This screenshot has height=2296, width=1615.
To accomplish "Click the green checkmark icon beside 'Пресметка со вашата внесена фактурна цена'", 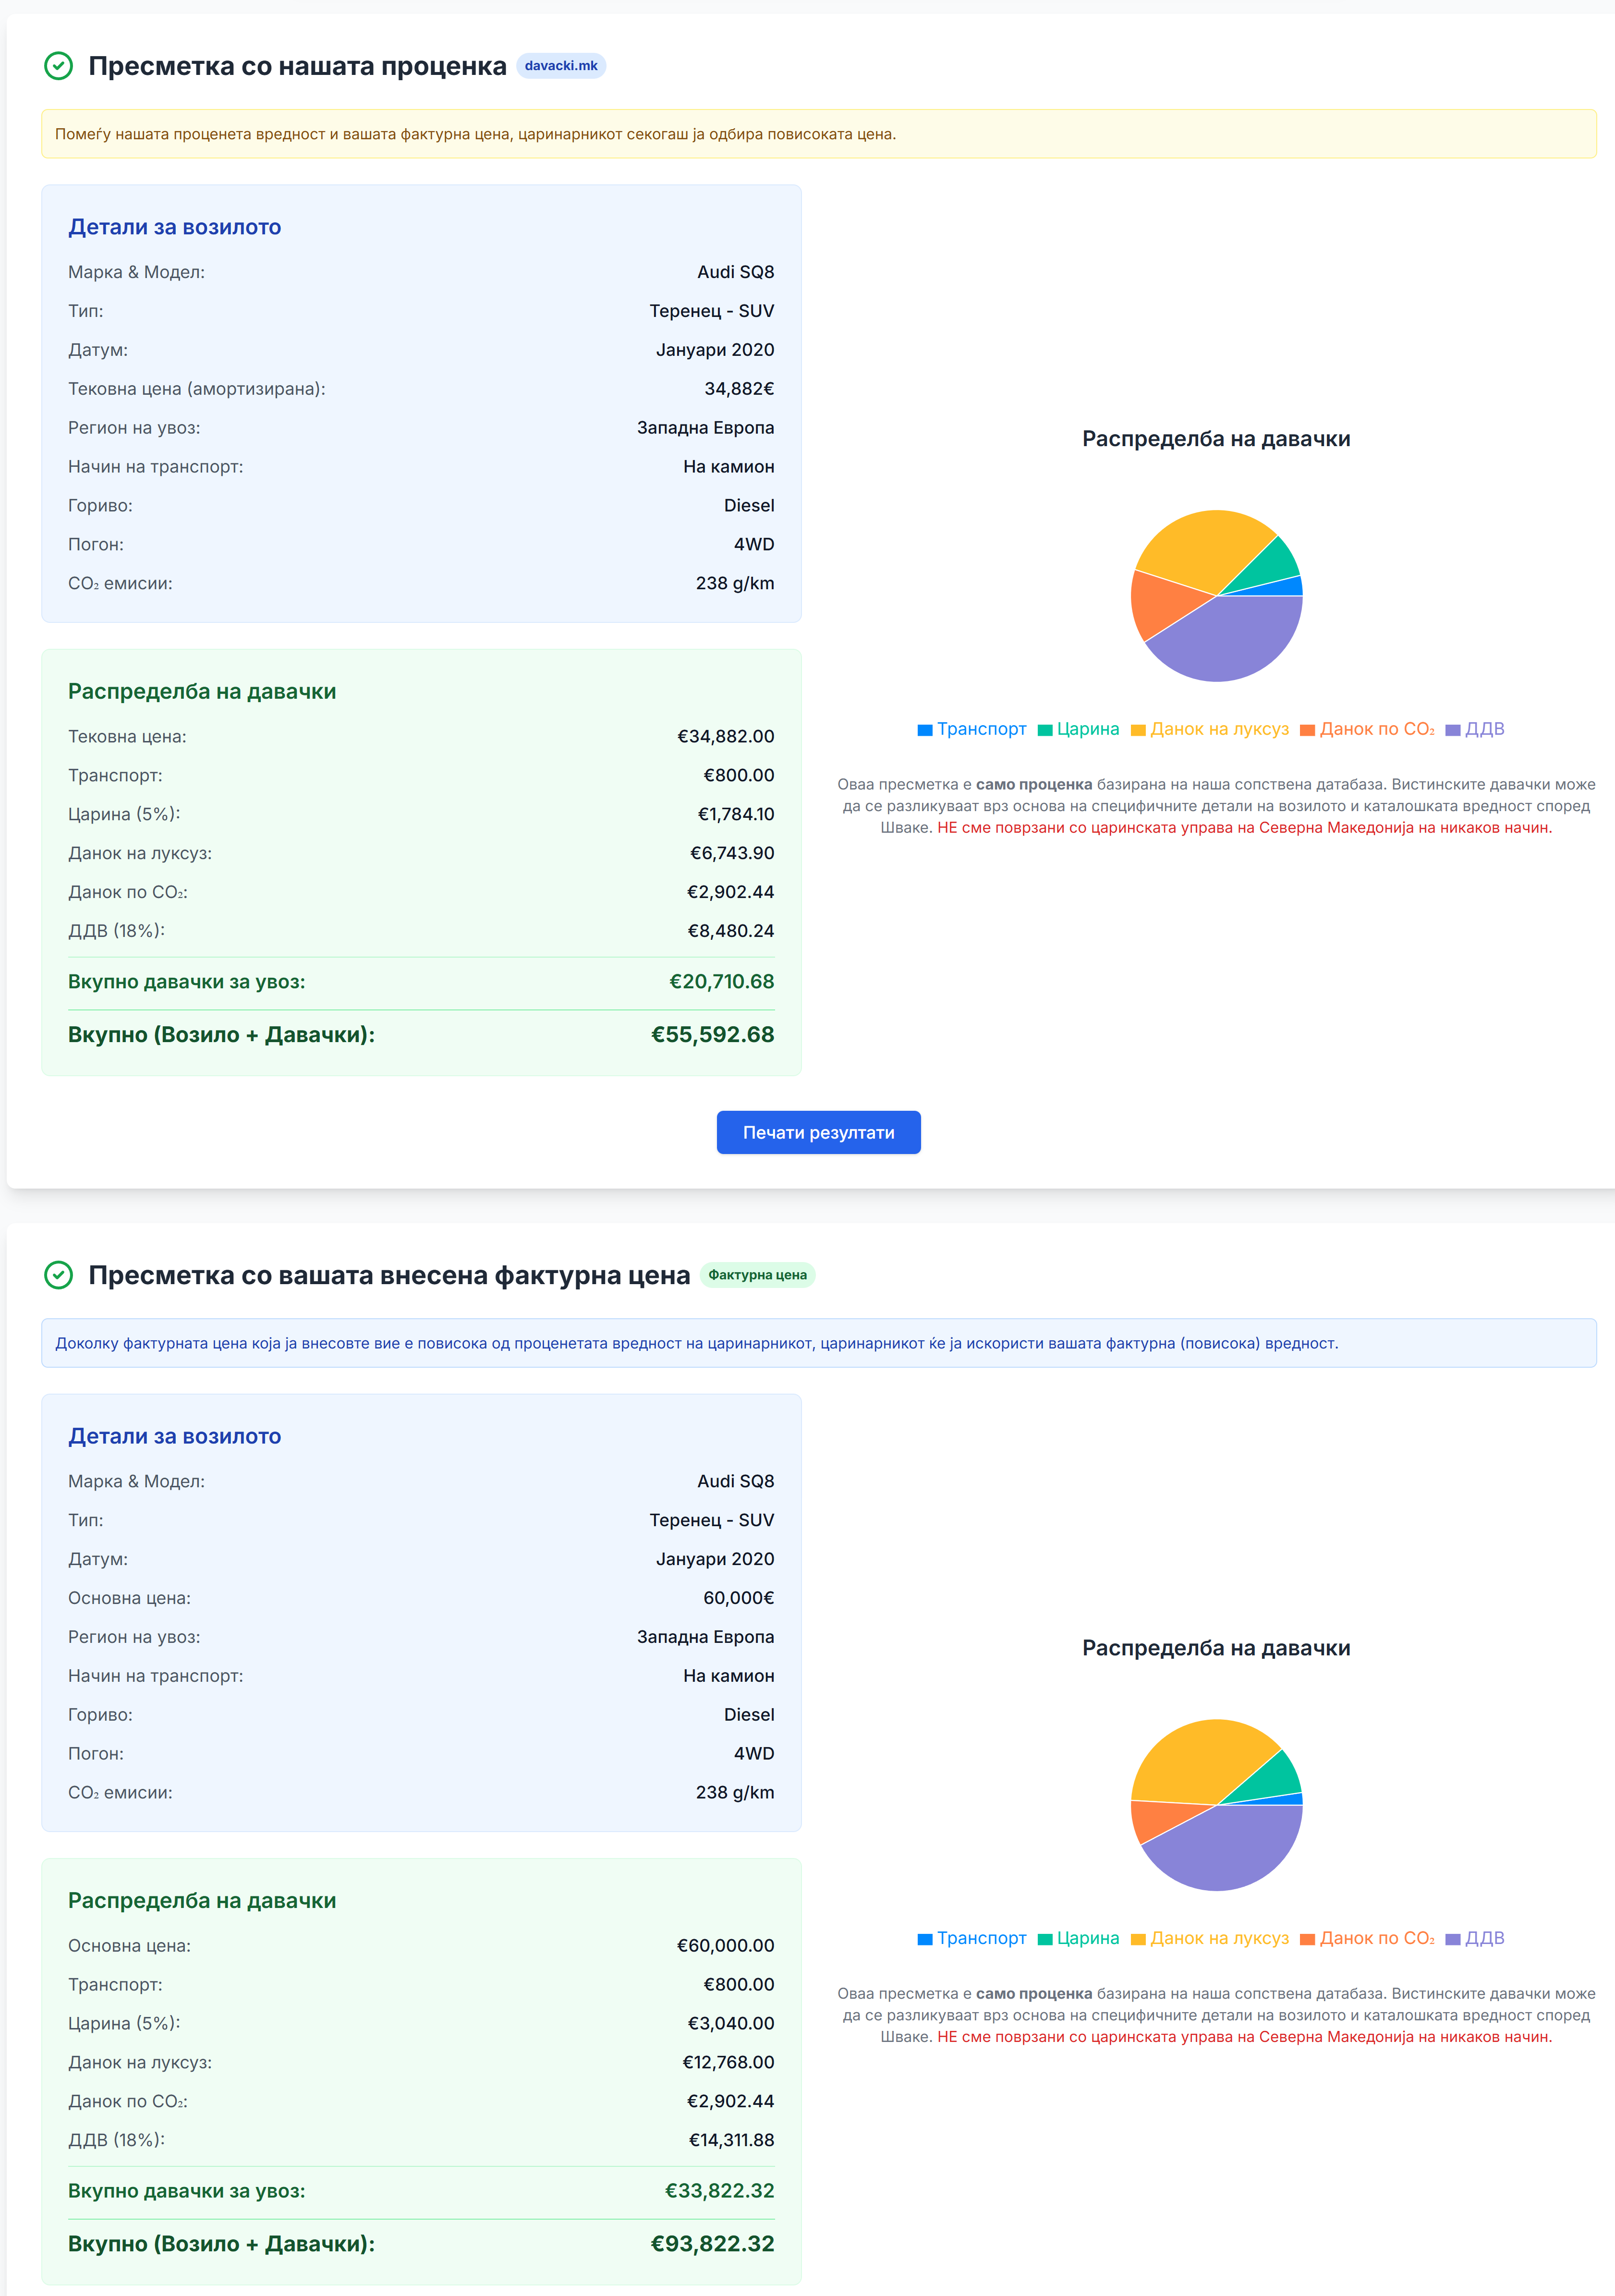I will (x=59, y=1275).
